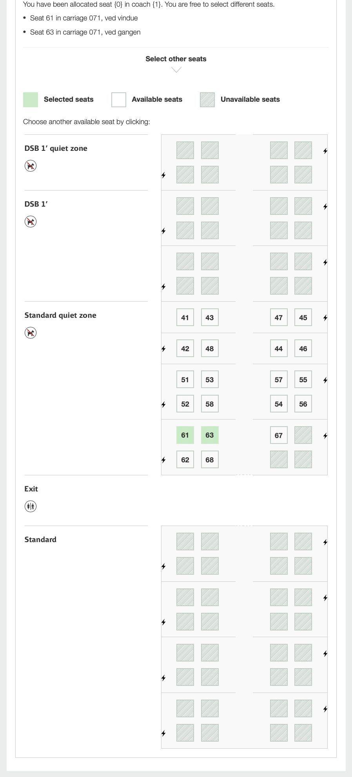Click the power outlet icon in the Standard section
This screenshot has width=352, height=777.
coord(325,541)
